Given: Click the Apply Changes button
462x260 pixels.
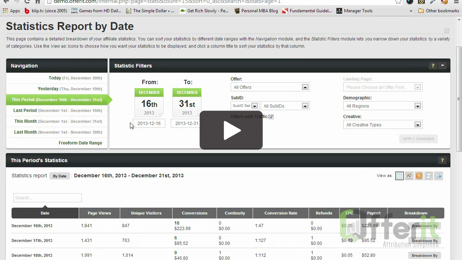Looking at the screenshot, I should (x=418, y=139).
